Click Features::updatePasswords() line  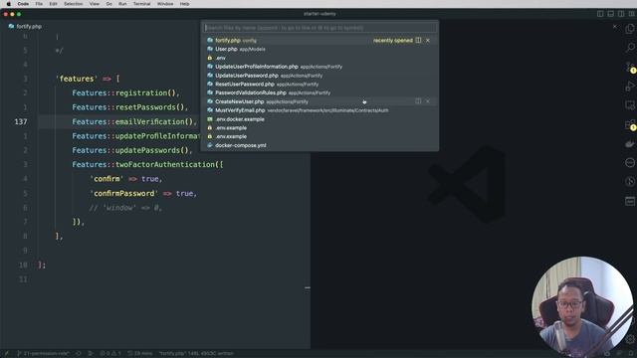pos(132,150)
